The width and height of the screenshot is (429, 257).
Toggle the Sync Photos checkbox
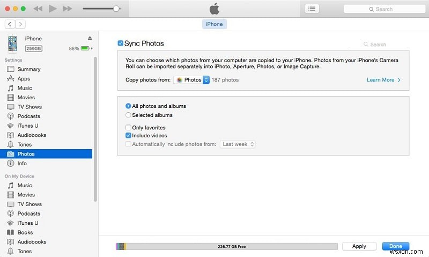(x=120, y=43)
